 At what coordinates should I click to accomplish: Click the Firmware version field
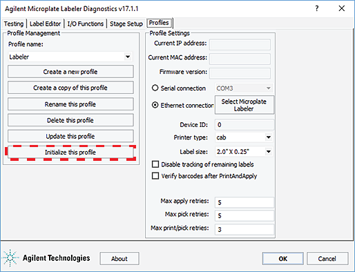240,73
